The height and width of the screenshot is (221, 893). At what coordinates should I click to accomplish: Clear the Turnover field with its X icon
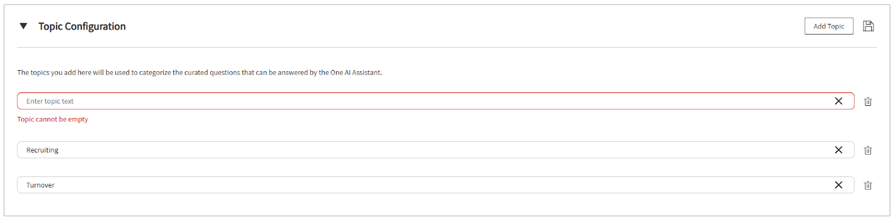click(x=838, y=185)
